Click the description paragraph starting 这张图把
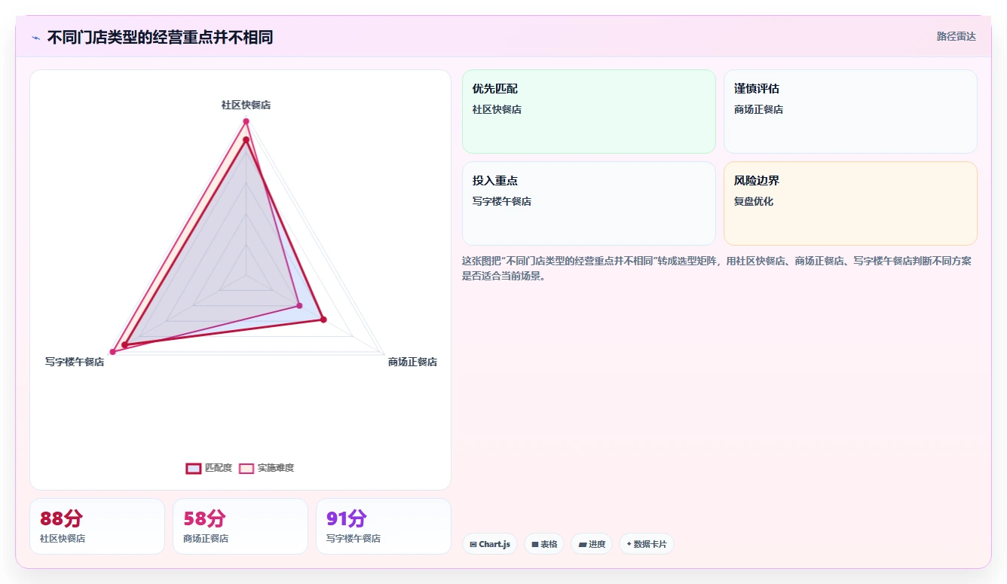1007x584 pixels. pyautogui.click(x=717, y=268)
